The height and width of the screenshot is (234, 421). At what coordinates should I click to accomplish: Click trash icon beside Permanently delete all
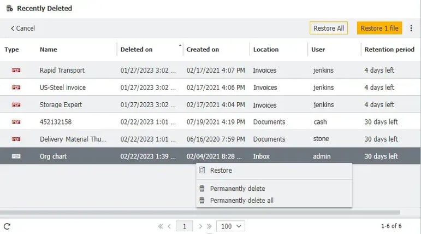pos(202,200)
